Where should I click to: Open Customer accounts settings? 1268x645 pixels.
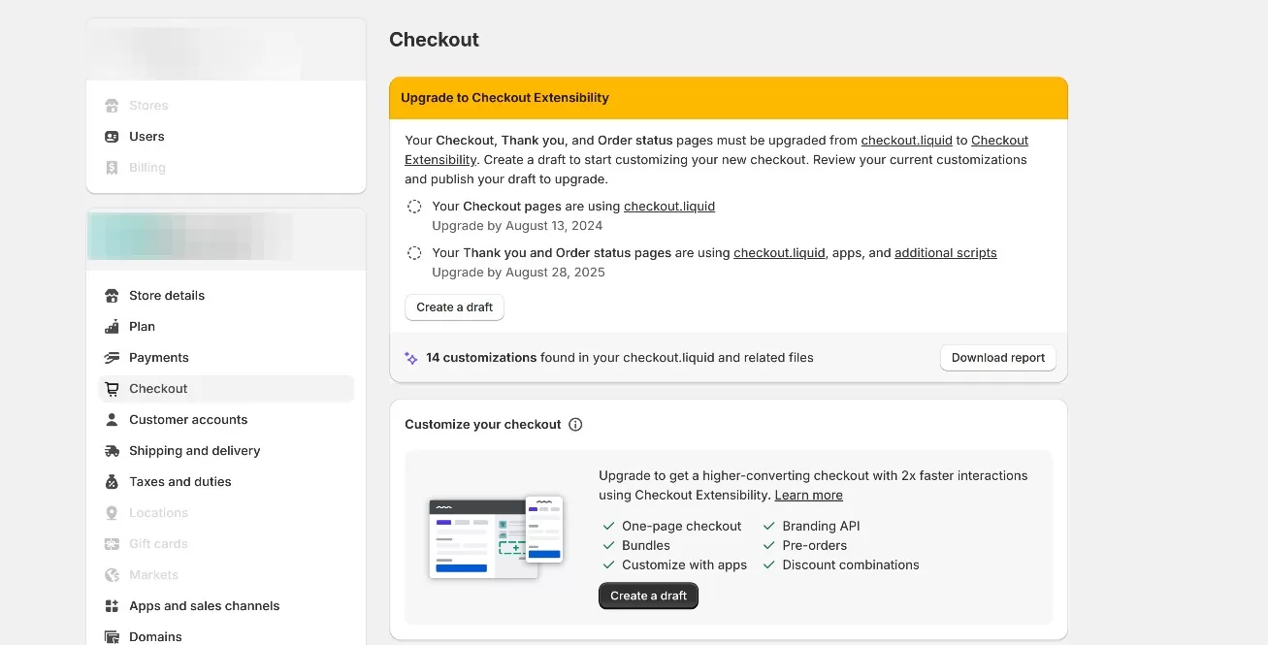click(x=226, y=420)
